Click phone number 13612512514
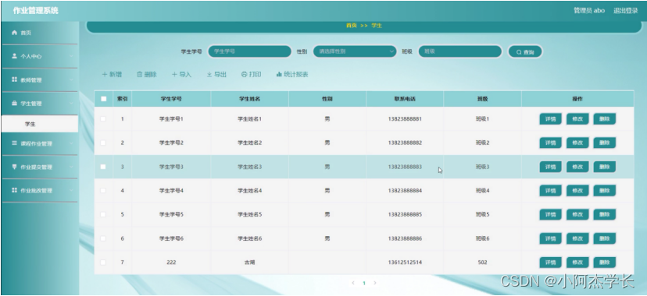The height and width of the screenshot is (296, 647). (x=405, y=263)
